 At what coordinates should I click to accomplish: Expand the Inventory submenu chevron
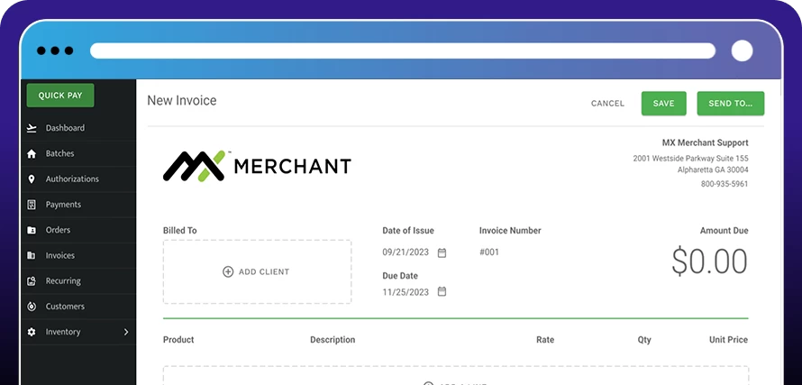coord(126,333)
